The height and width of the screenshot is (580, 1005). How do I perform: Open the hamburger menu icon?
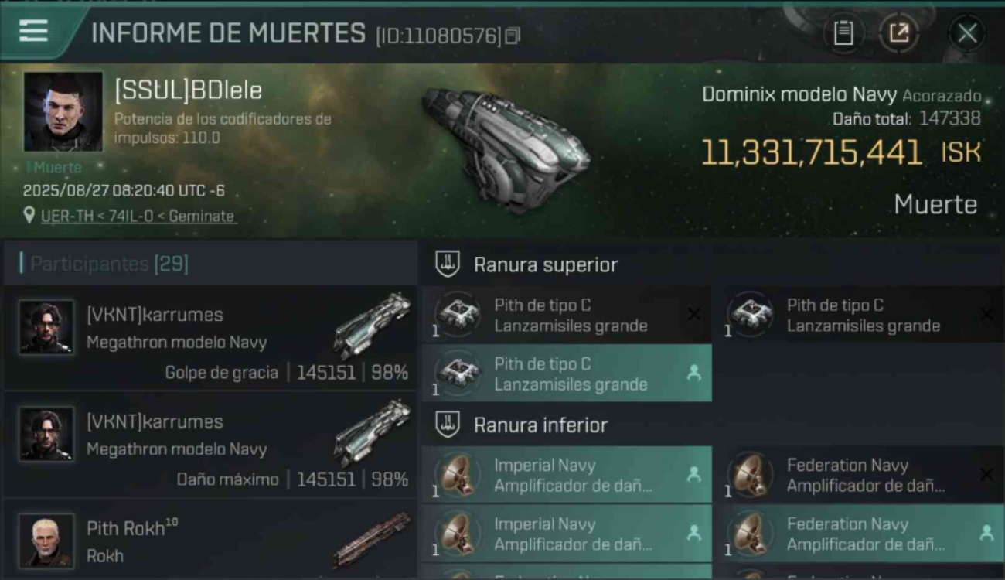(x=33, y=31)
